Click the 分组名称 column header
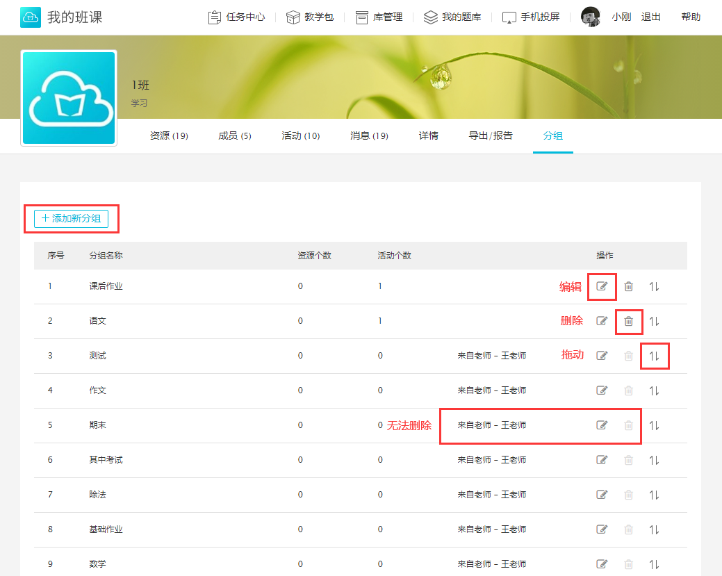Screen dimensions: 722x576 click(x=106, y=256)
